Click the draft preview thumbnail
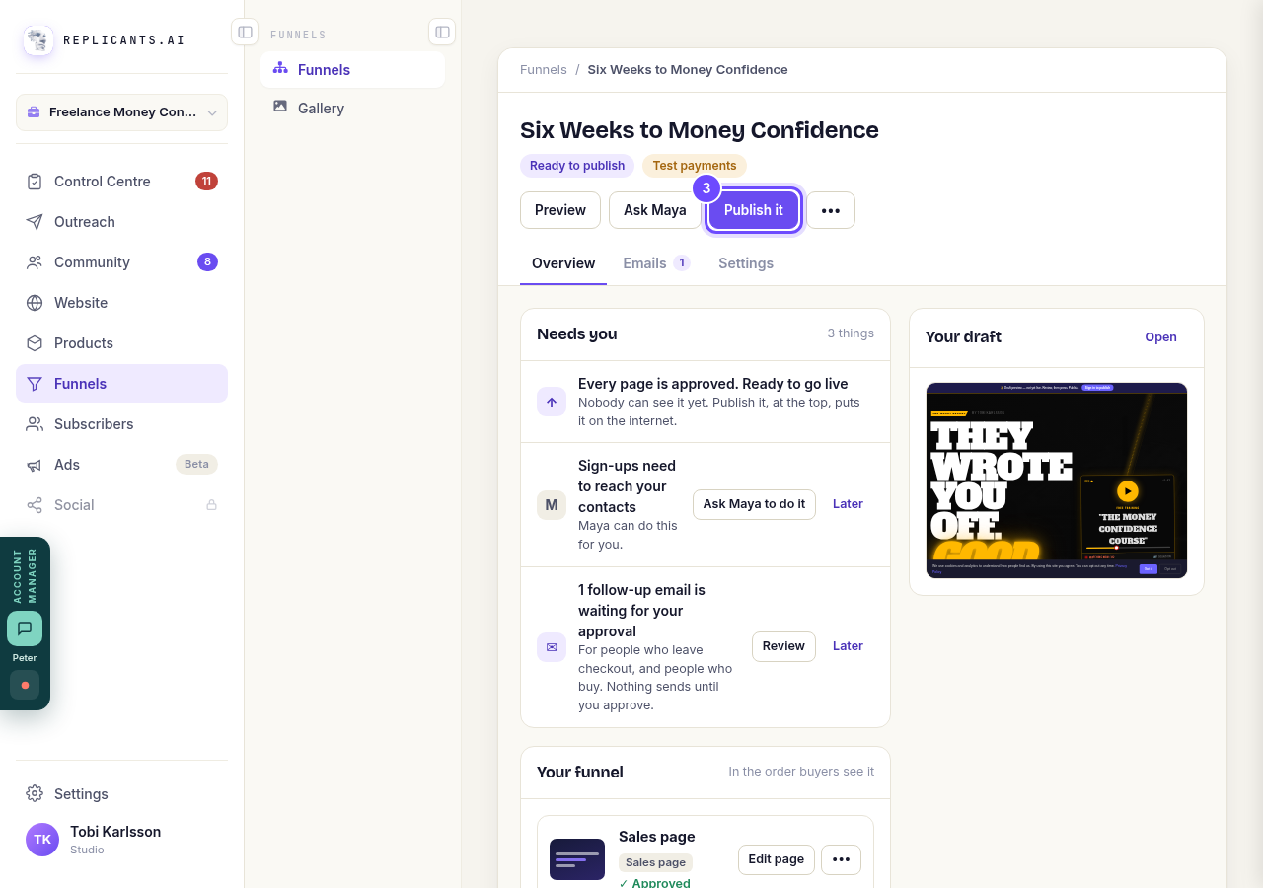The height and width of the screenshot is (888, 1263). click(1057, 481)
